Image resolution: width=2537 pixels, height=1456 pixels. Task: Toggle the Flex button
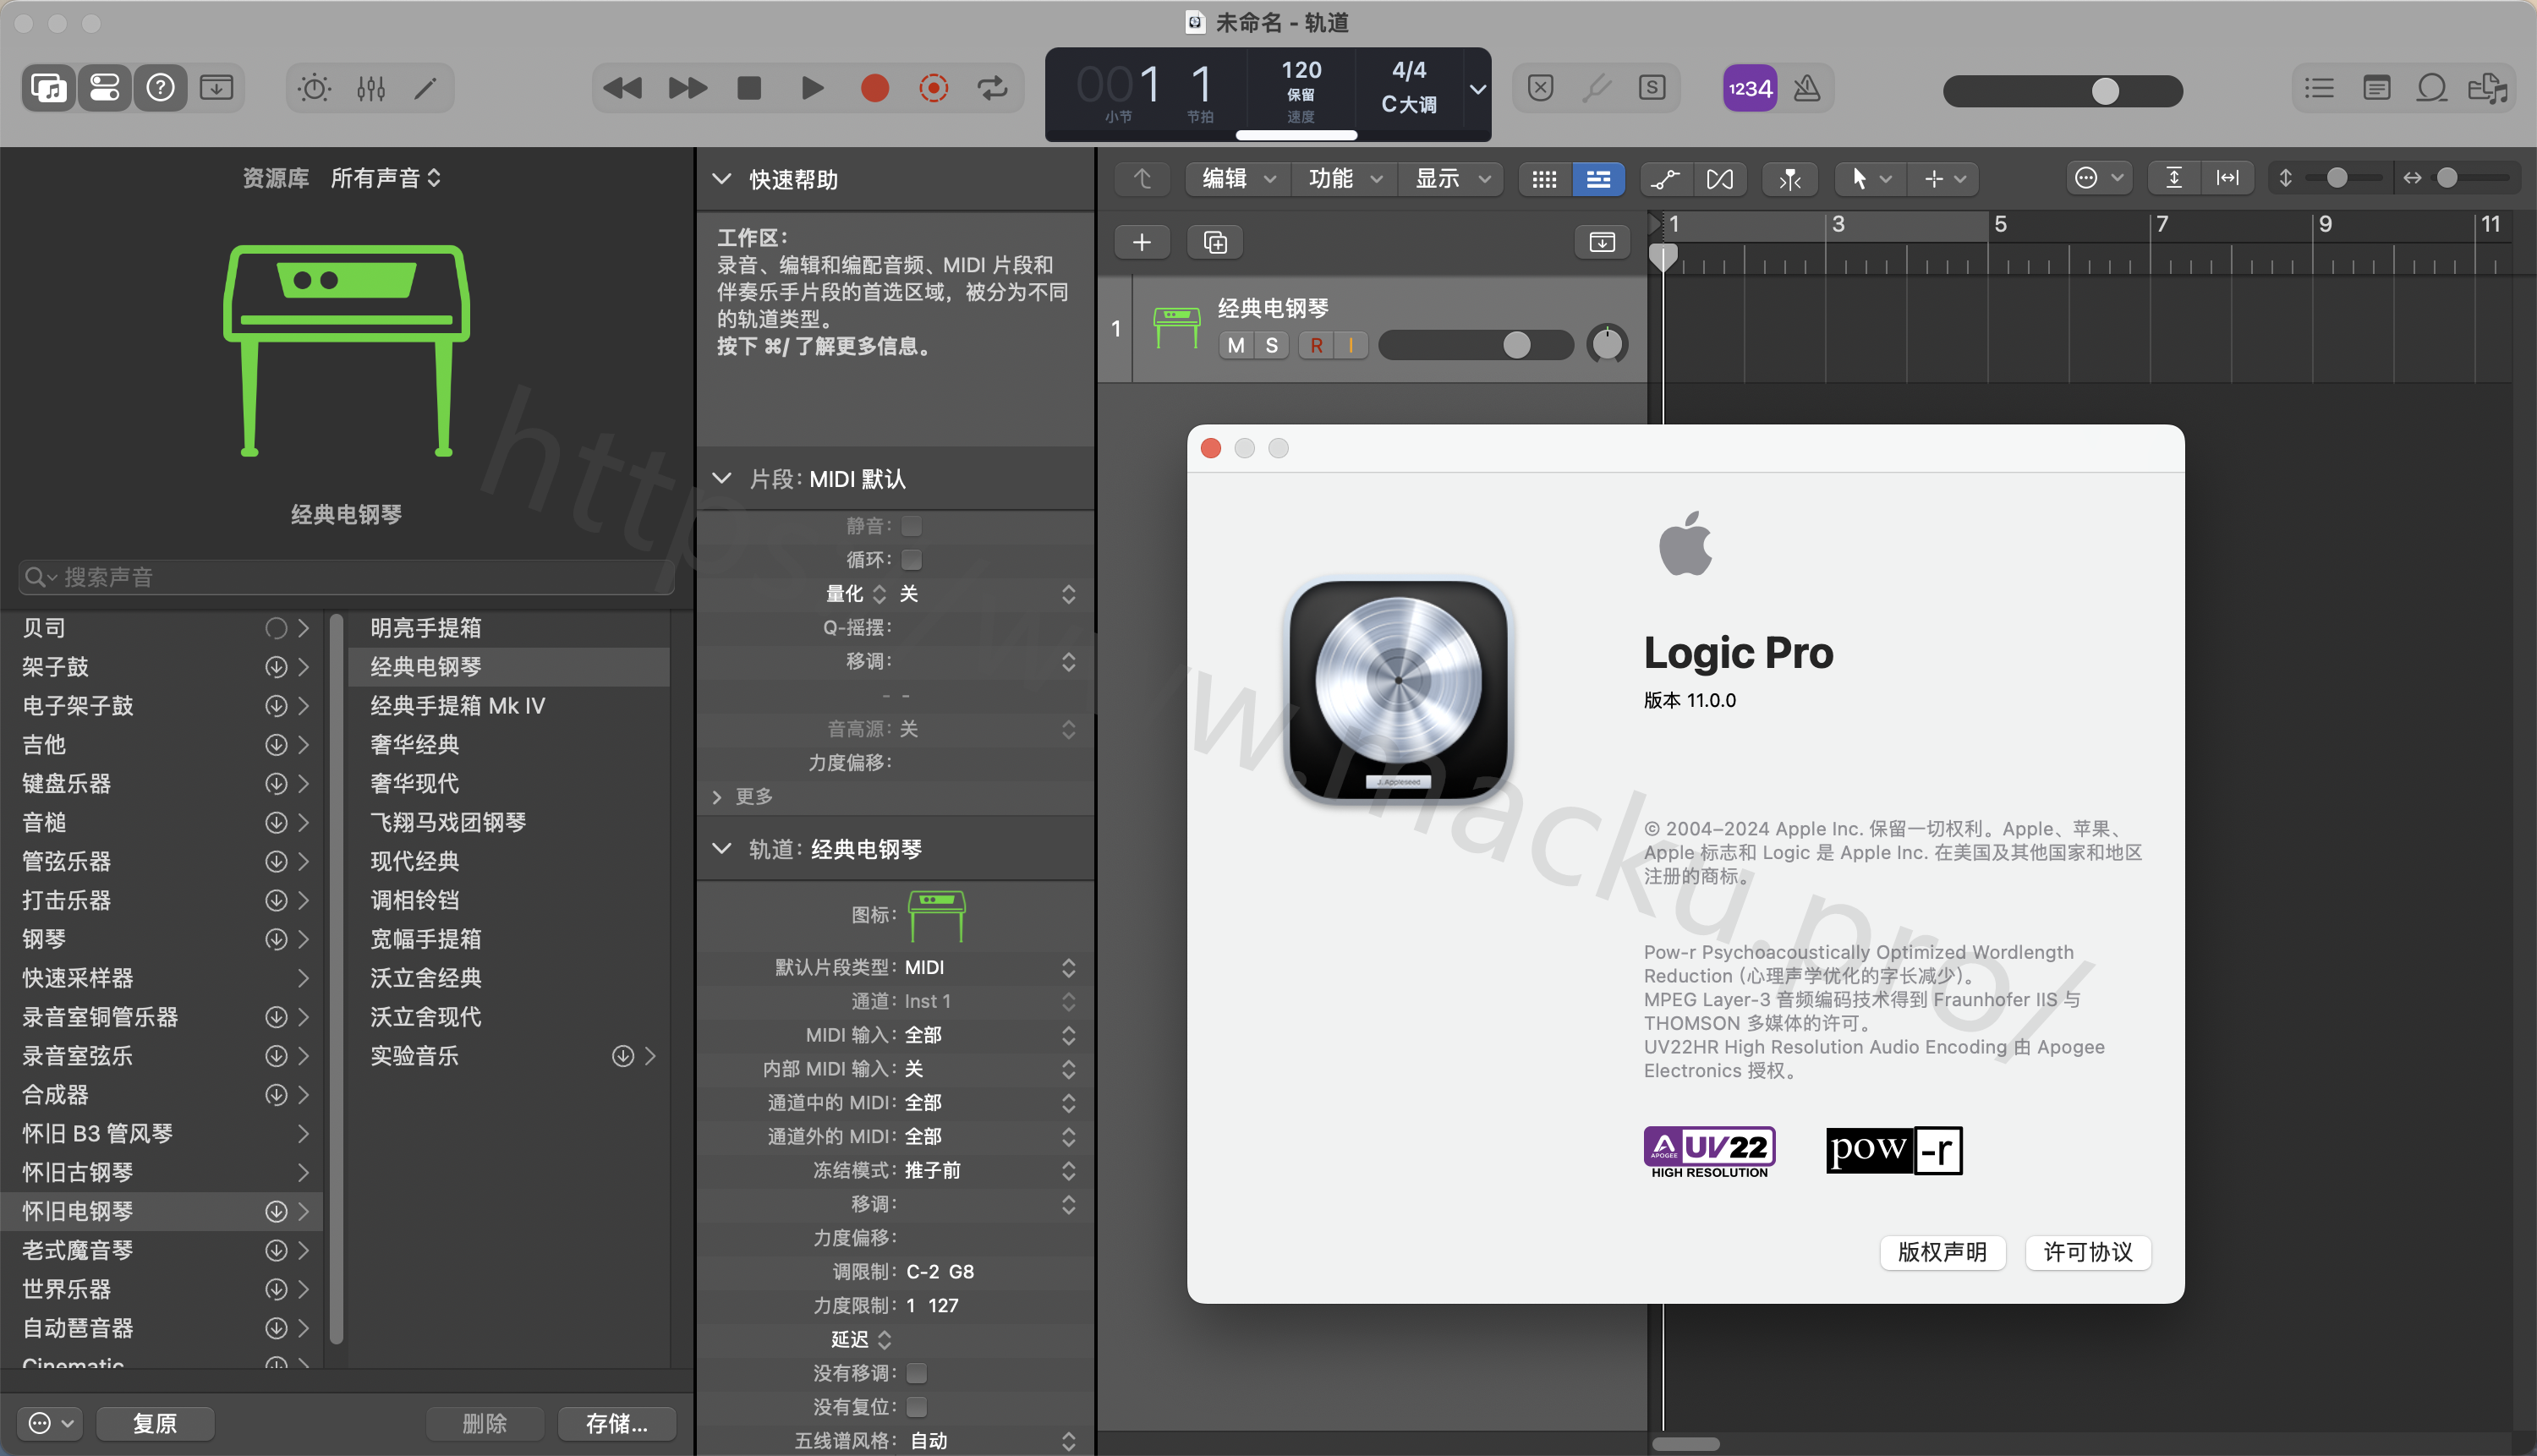click(1720, 179)
